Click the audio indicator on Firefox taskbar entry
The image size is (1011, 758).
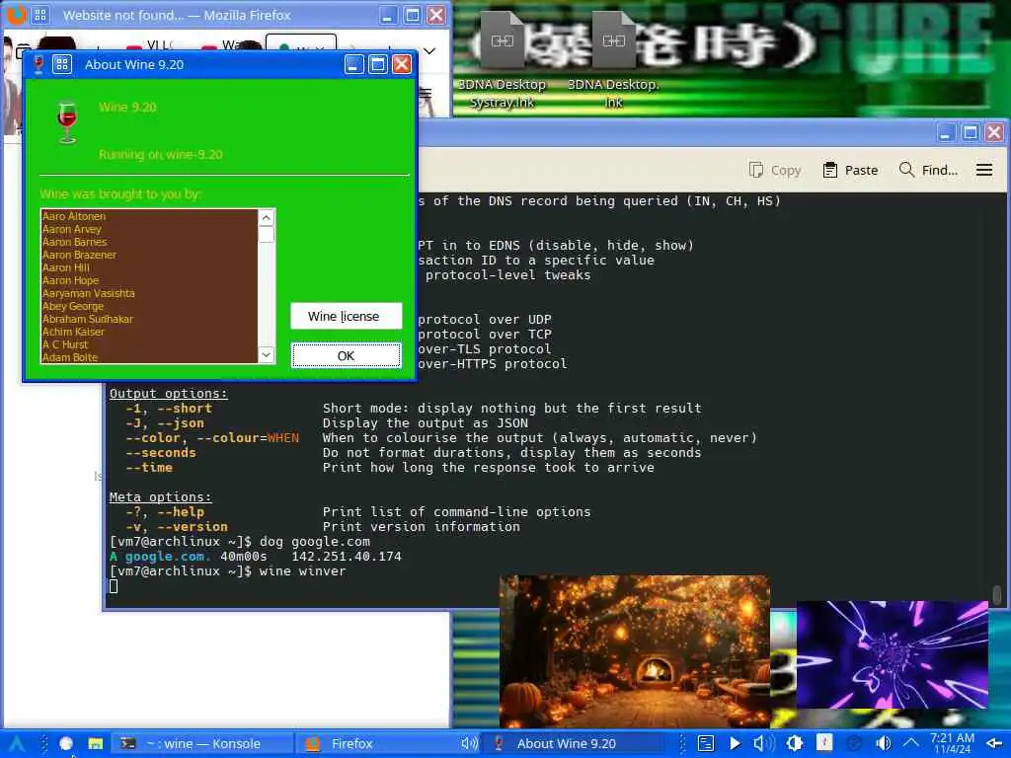click(x=469, y=744)
